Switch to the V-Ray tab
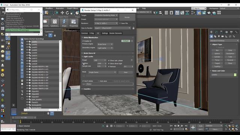 (x=91, y=33)
